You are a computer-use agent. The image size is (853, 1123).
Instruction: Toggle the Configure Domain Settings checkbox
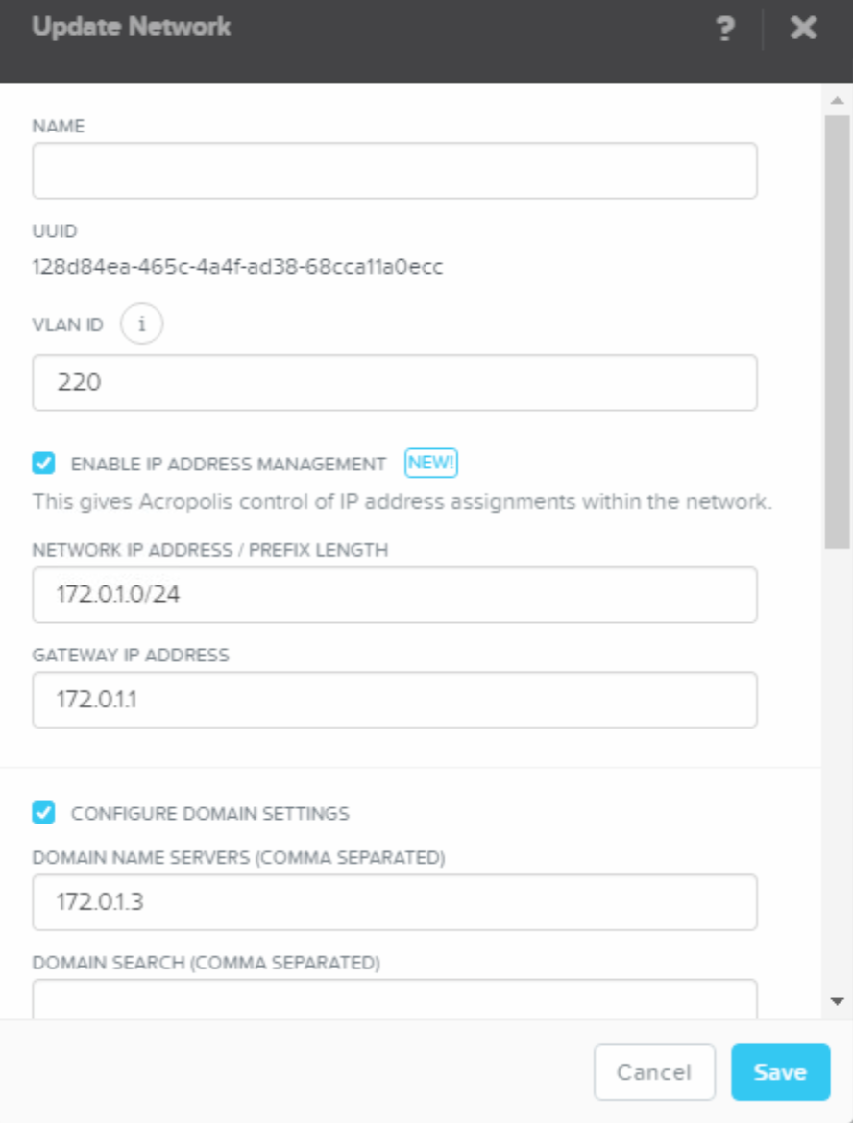44,813
